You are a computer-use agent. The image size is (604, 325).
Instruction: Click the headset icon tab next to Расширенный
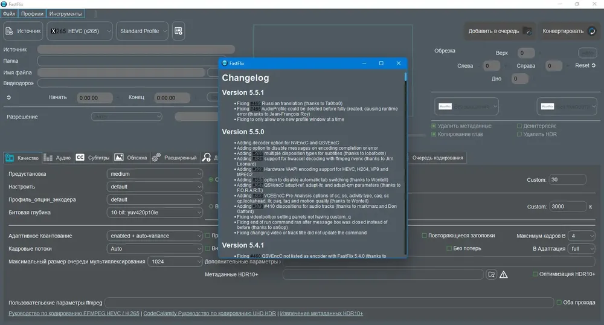(x=207, y=158)
